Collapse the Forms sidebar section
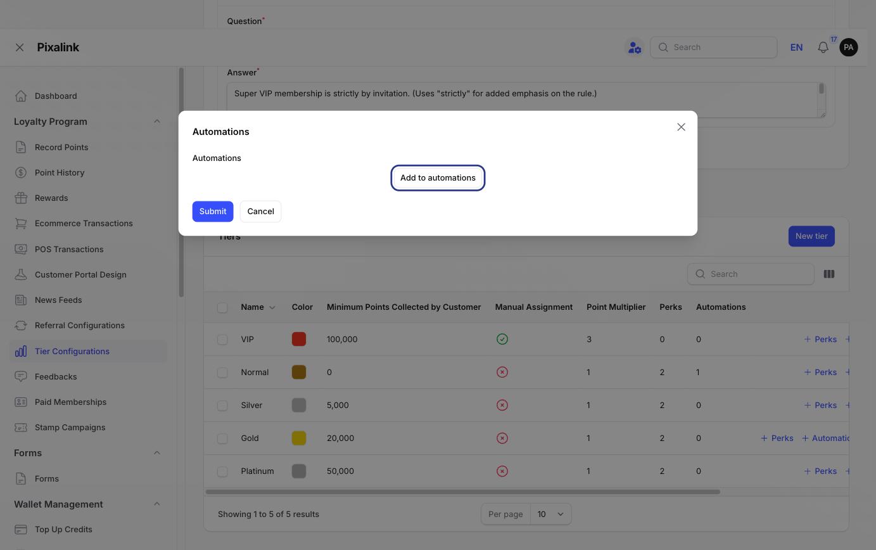This screenshot has height=550, width=876. (x=156, y=453)
